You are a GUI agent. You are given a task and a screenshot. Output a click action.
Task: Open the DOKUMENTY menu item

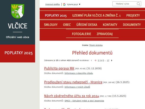[x=132, y=25]
